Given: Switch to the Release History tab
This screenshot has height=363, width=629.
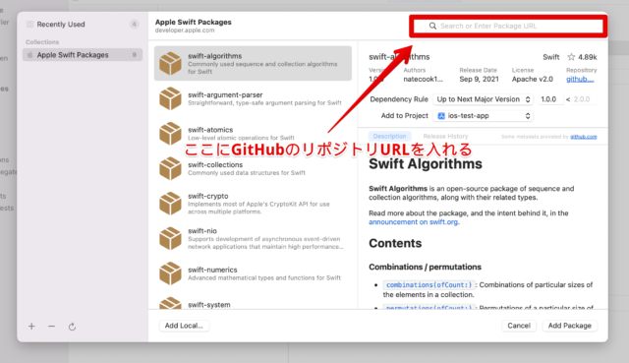Looking at the screenshot, I should [x=445, y=136].
